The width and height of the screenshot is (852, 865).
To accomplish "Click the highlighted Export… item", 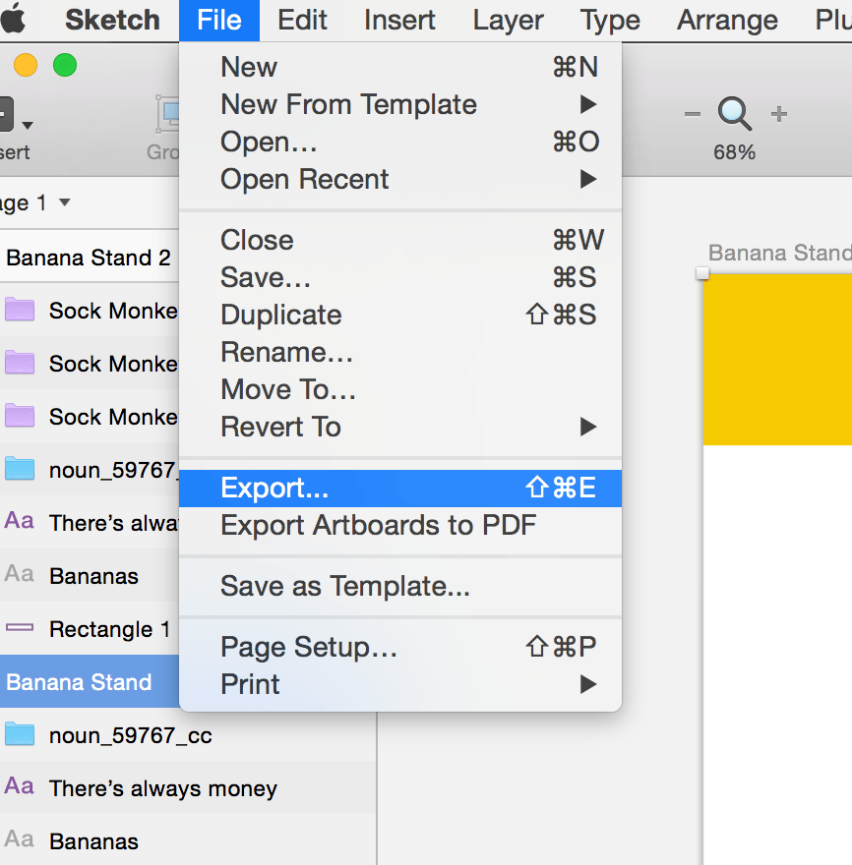I will click(x=400, y=489).
